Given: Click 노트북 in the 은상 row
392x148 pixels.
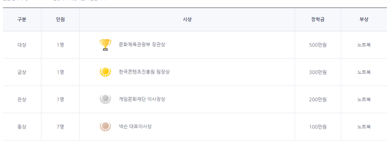Looking at the screenshot, I should coord(364,100).
